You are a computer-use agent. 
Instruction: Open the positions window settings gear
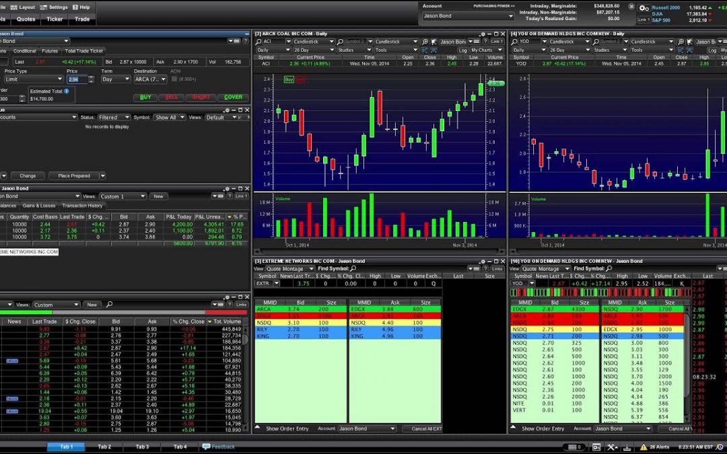(x=227, y=188)
